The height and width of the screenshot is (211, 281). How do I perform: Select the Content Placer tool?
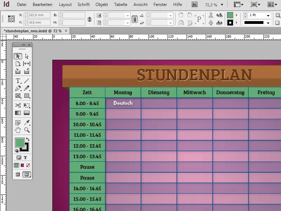click(x=27, y=71)
